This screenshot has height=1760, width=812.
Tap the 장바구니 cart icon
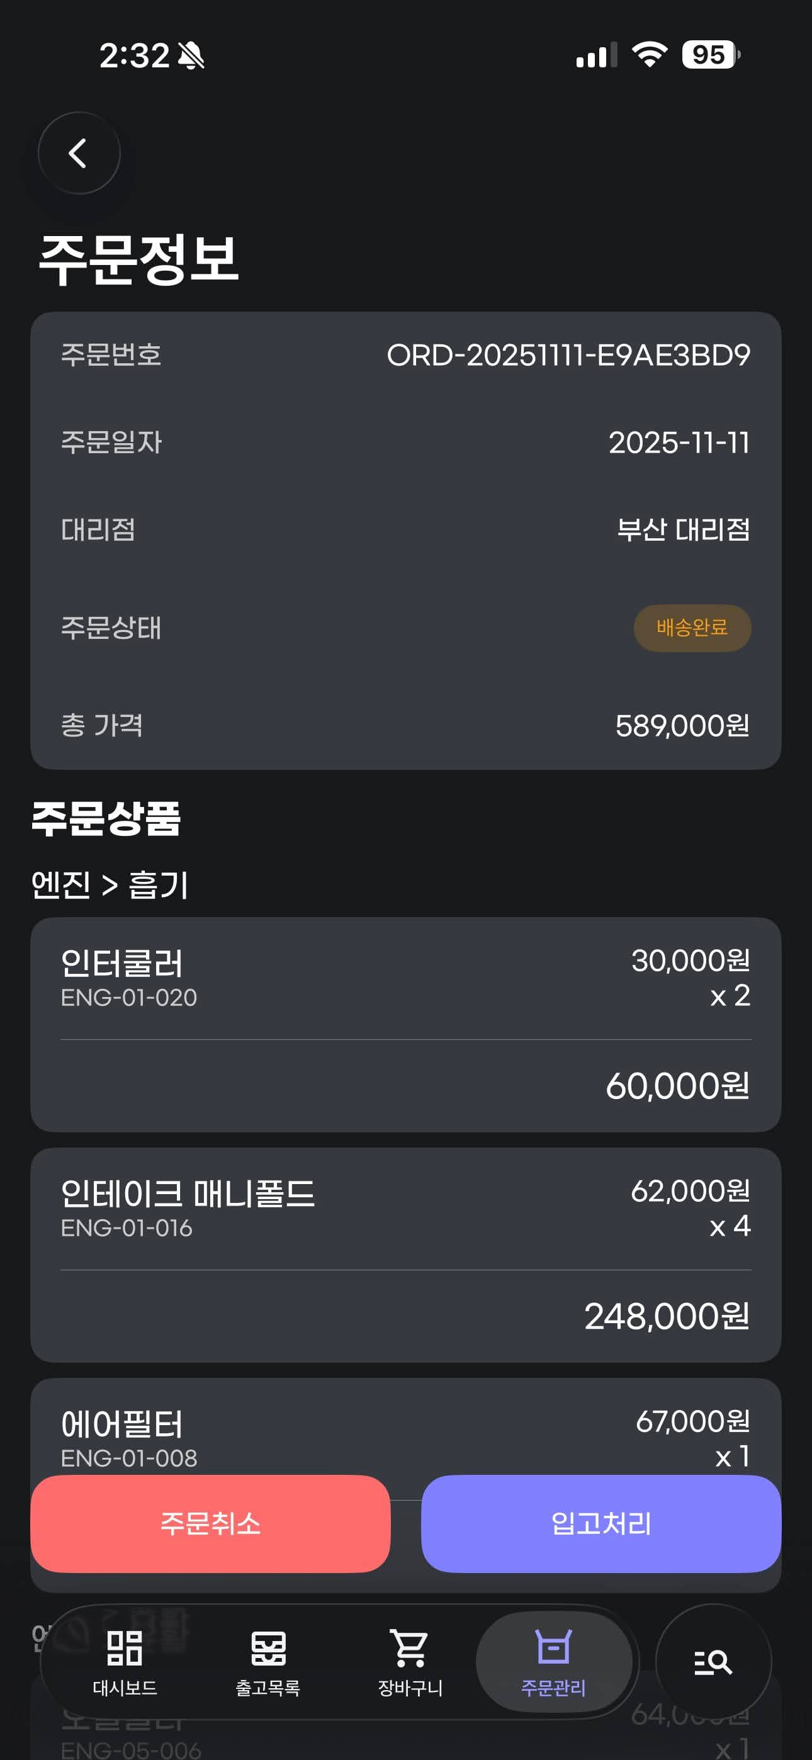tap(410, 1649)
